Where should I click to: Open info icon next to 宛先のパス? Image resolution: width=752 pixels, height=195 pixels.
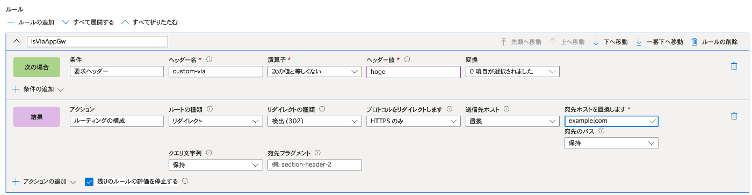[x=602, y=131]
